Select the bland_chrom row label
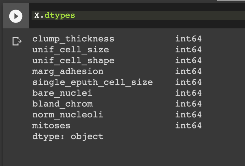 click(x=63, y=104)
